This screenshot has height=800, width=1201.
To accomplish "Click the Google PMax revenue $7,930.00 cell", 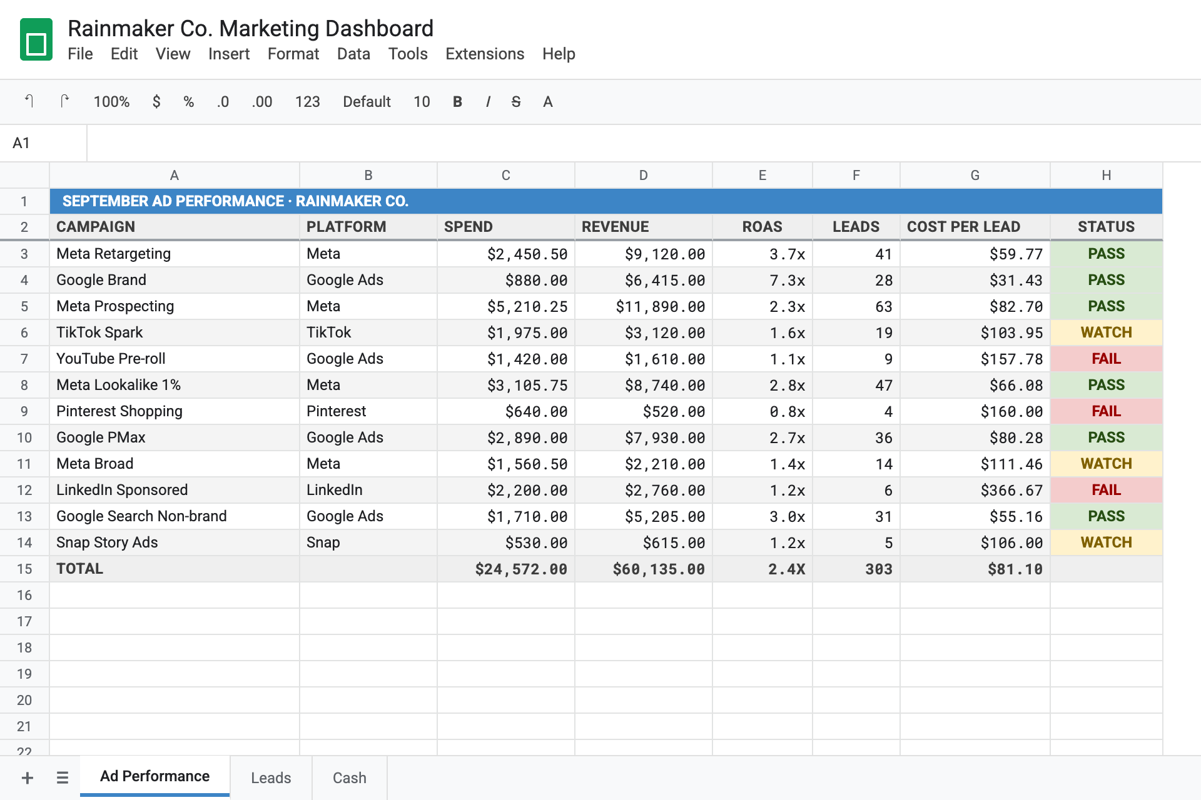I will (644, 437).
